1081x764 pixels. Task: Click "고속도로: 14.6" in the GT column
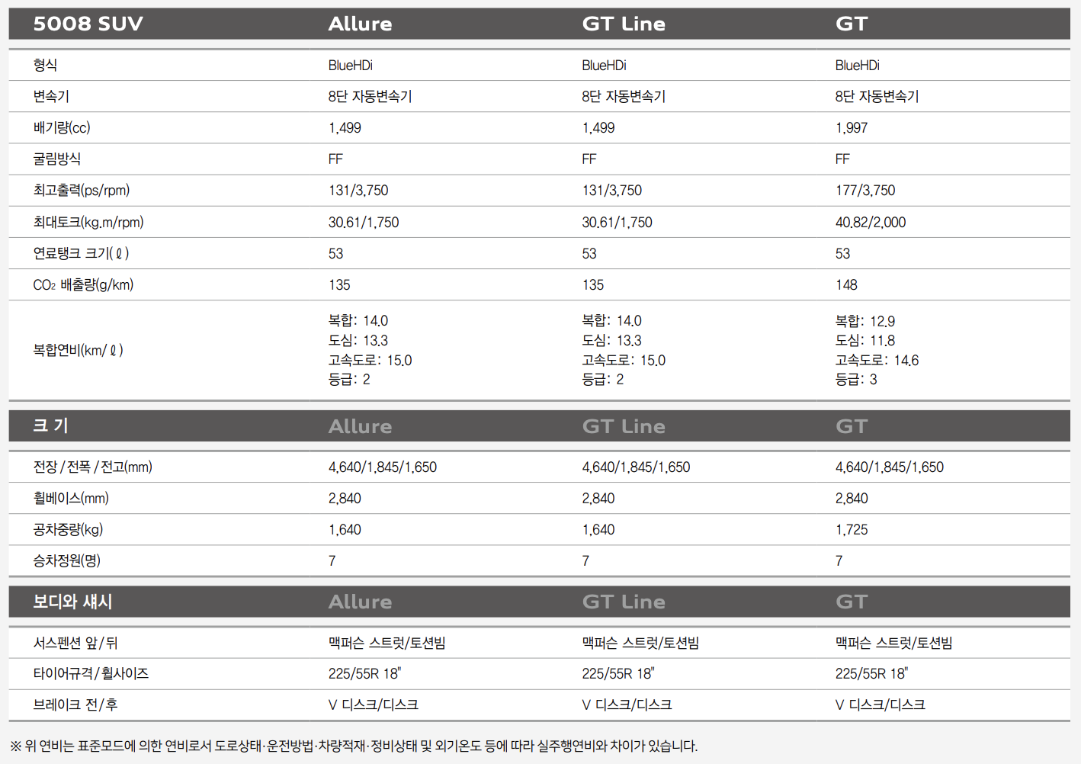(x=877, y=360)
